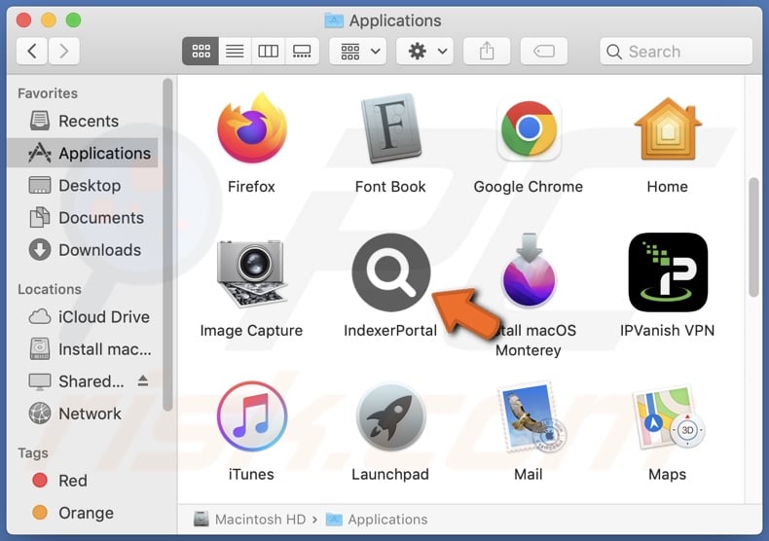This screenshot has width=769, height=541.
Task: Eject the Shared... volume
Action: (x=143, y=380)
